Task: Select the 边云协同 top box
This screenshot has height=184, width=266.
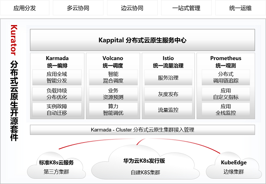Action: point(132,8)
